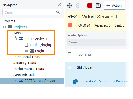
Task: Save with the floppy disk icon
Action: tap(98, 5)
